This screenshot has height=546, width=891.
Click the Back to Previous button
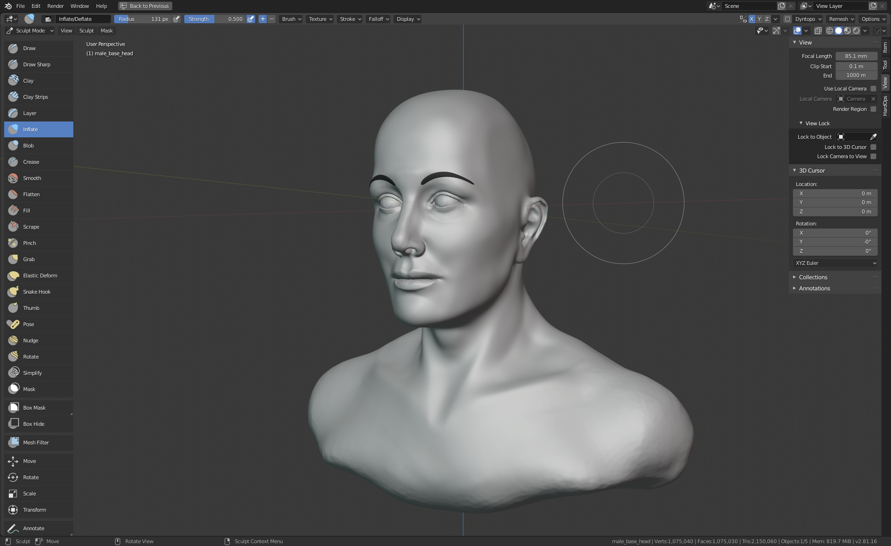click(x=145, y=6)
